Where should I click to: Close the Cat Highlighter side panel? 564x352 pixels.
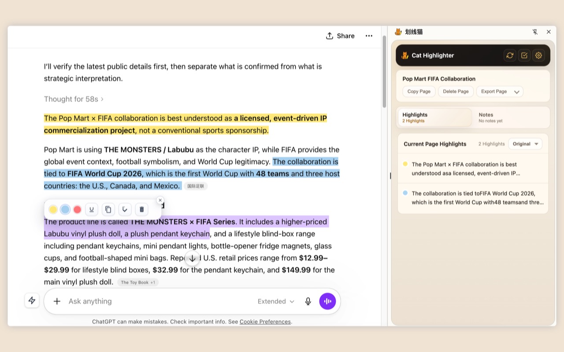click(549, 32)
